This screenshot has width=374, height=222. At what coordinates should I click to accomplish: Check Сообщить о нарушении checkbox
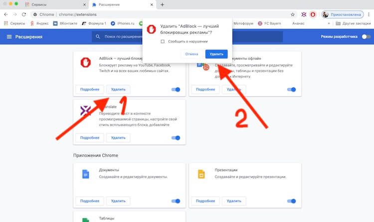[163, 41]
